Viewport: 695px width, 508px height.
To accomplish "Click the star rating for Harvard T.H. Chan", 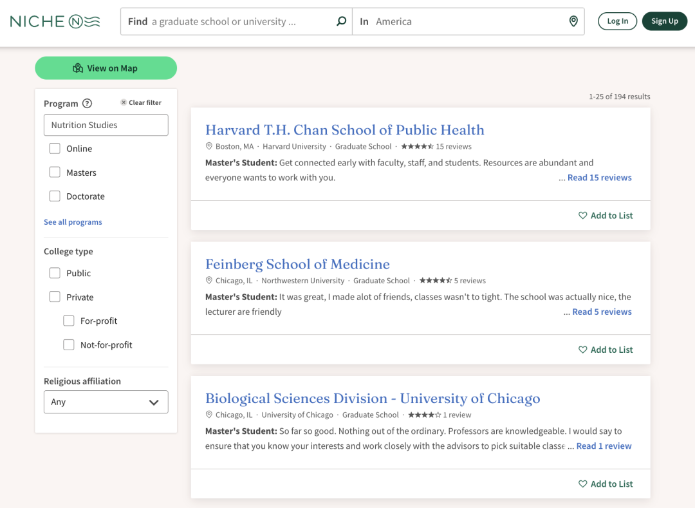I will point(417,146).
